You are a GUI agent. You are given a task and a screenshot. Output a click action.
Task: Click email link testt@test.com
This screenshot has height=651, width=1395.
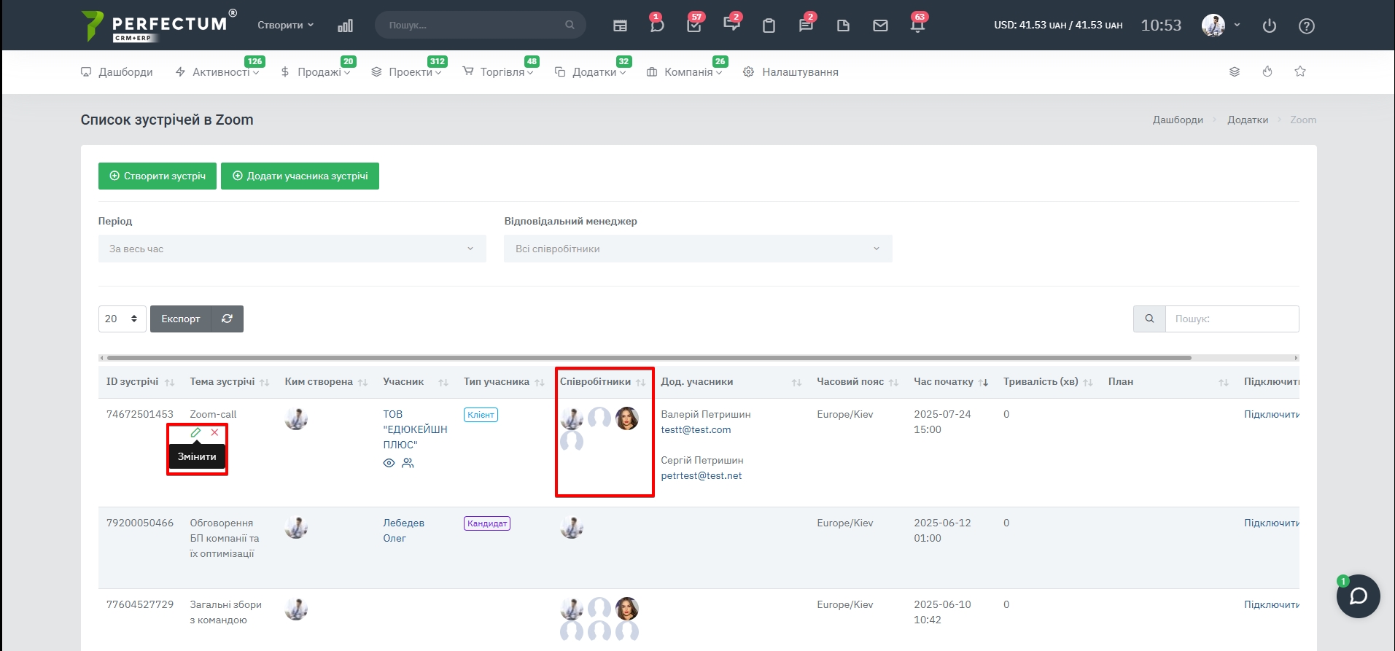696,429
